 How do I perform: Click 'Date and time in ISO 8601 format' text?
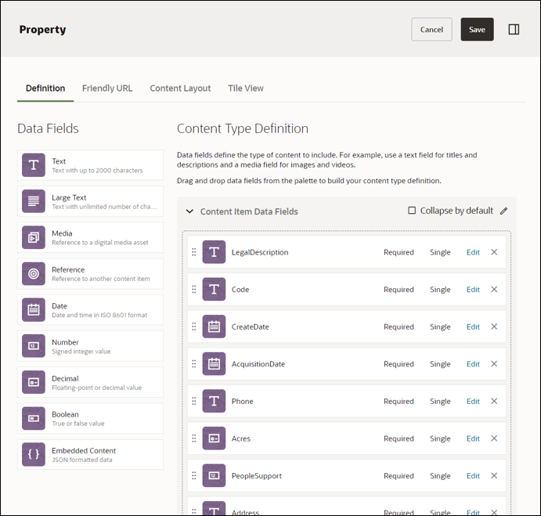click(99, 315)
